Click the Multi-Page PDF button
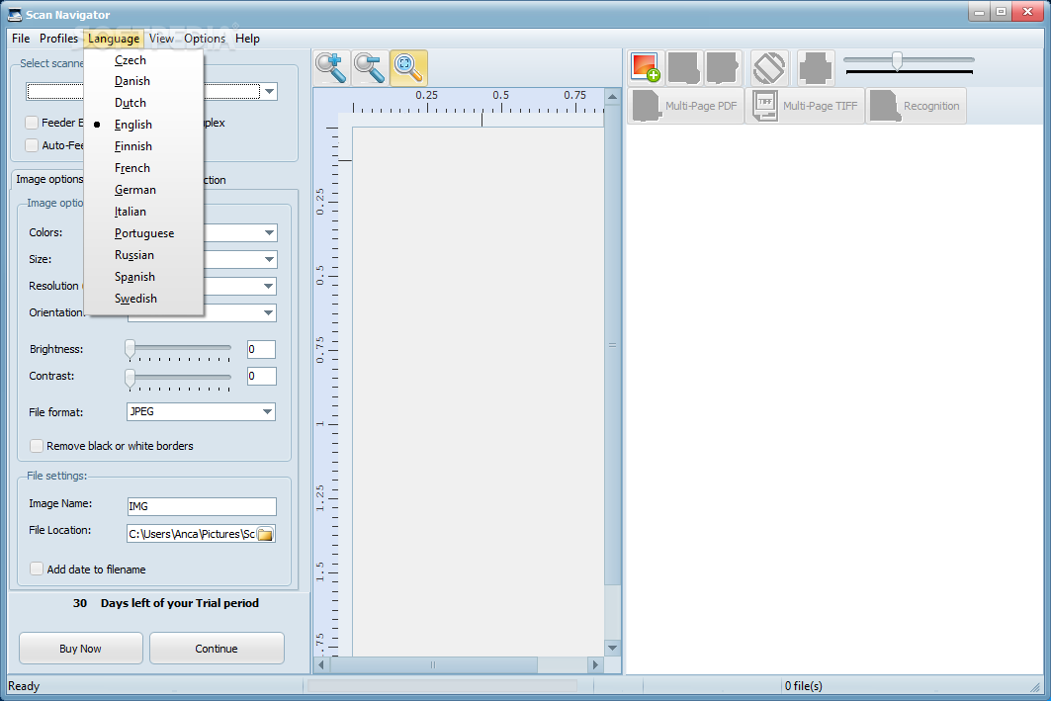The height and width of the screenshot is (701, 1051). pos(686,105)
